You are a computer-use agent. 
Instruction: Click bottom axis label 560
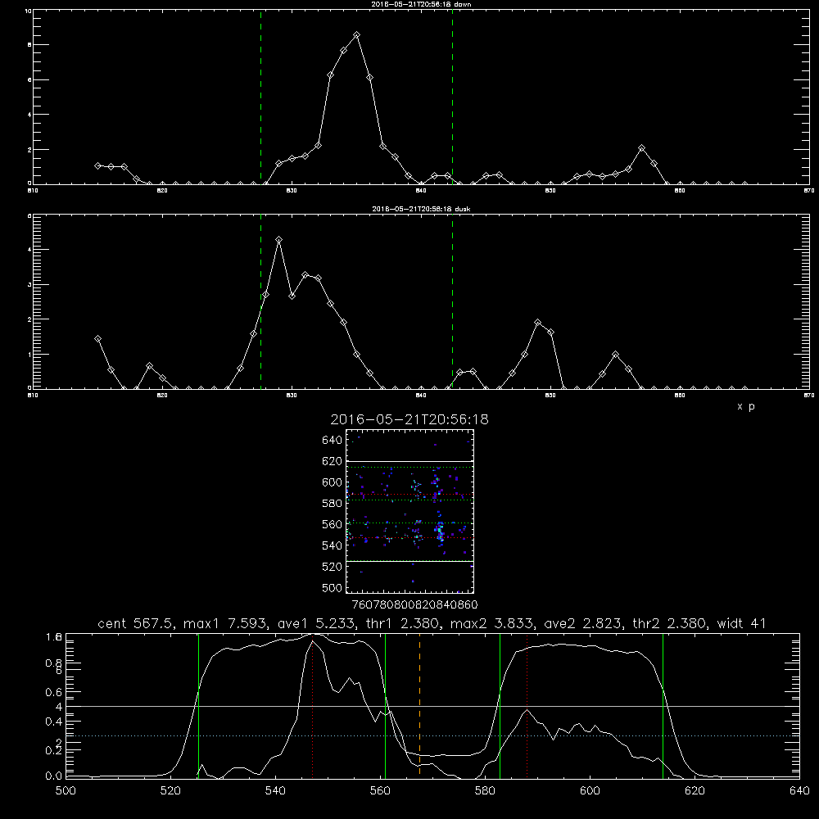[380, 791]
